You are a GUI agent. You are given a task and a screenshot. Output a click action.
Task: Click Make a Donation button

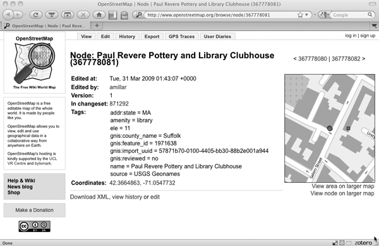point(35,210)
